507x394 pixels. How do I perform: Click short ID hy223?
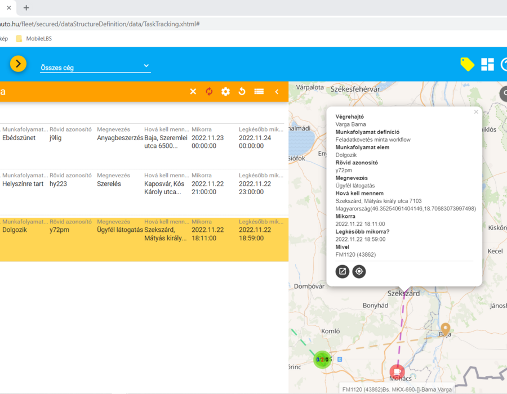[58, 183]
